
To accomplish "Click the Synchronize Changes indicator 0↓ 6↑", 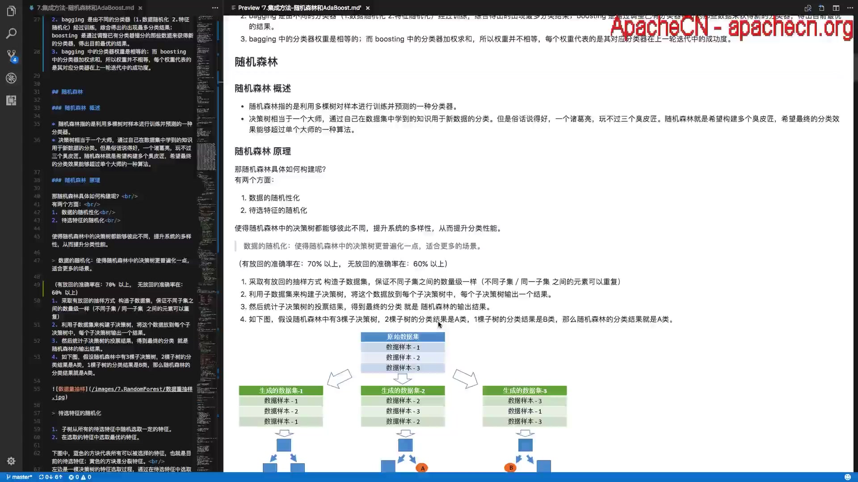I will (50, 477).
